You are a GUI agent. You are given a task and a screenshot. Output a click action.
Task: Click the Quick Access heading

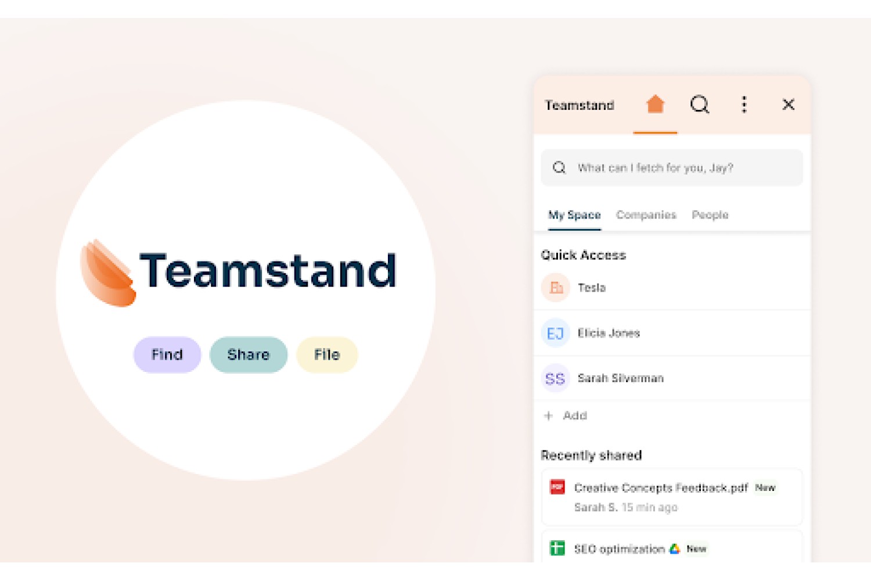(x=584, y=255)
